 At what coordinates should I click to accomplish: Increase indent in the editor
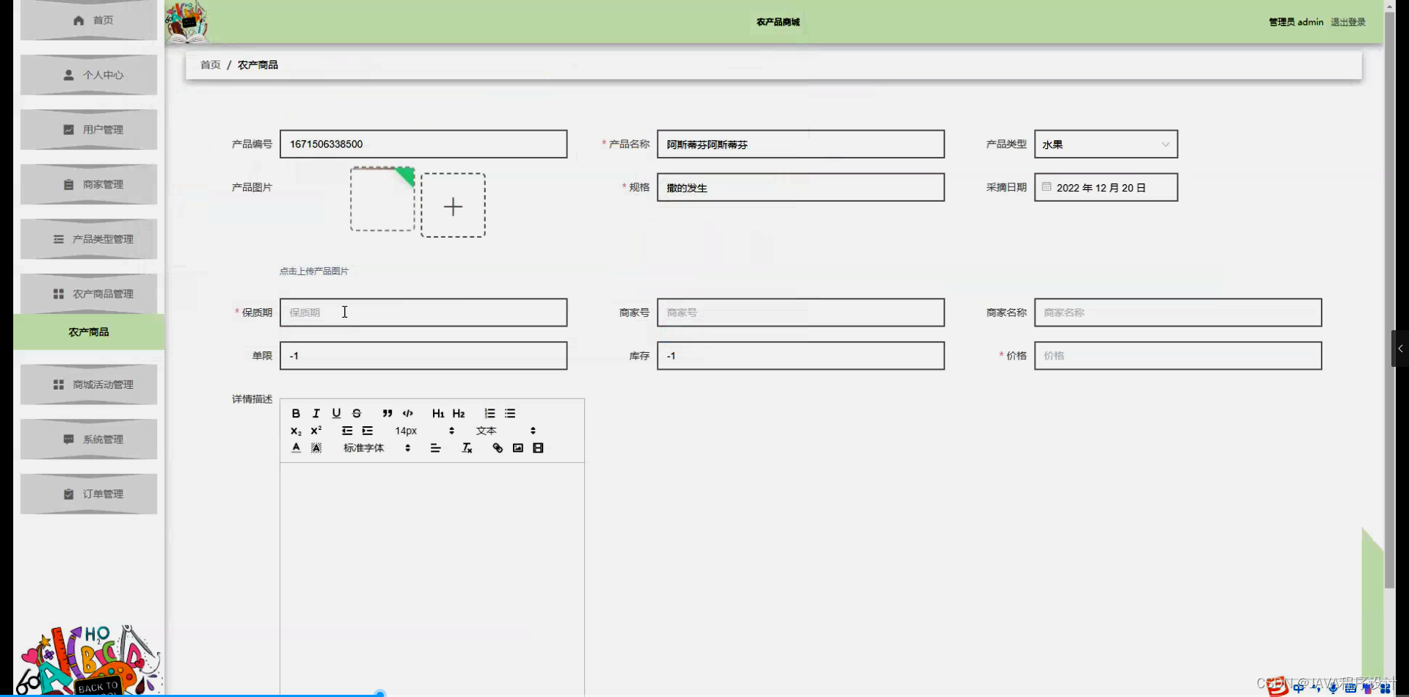368,431
